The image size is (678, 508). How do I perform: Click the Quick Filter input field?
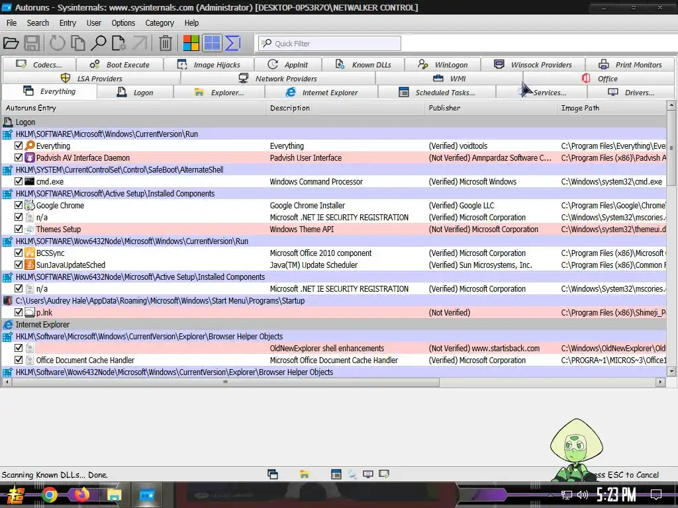[330, 43]
